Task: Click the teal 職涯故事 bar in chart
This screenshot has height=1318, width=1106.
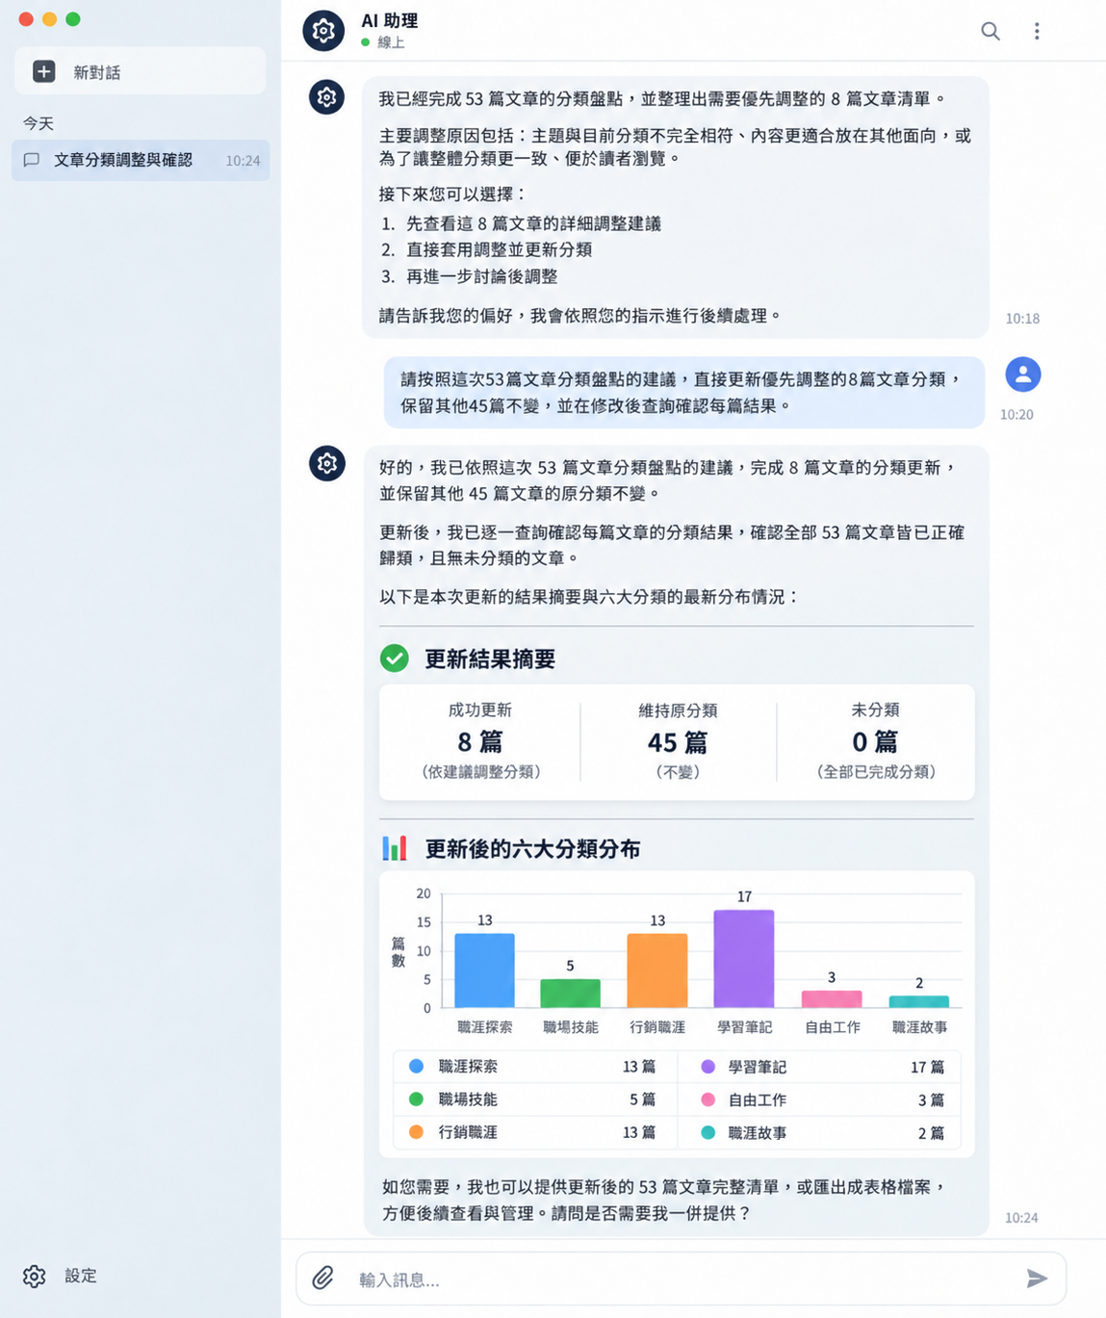Action: (x=919, y=1002)
